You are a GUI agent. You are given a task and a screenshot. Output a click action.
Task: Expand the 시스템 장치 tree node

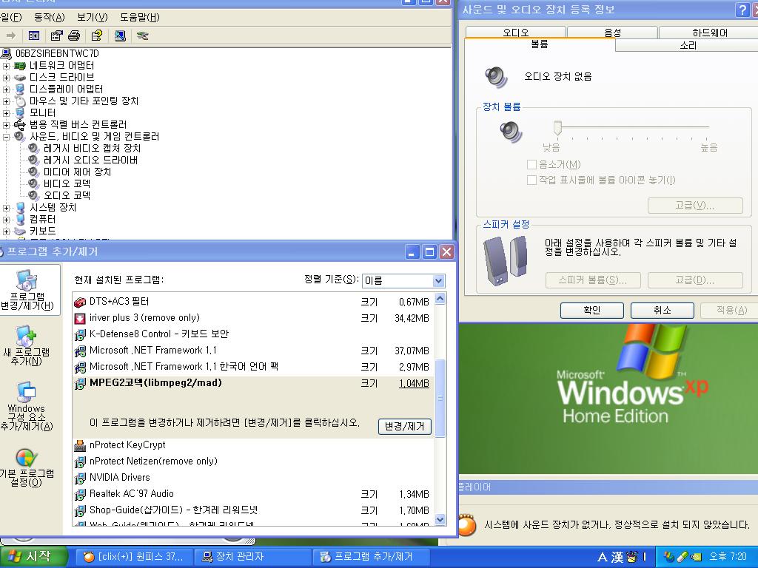6,208
